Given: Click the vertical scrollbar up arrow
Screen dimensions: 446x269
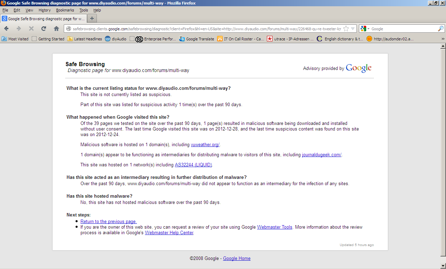Looking at the screenshot, I should pyautogui.click(x=443, y=46).
